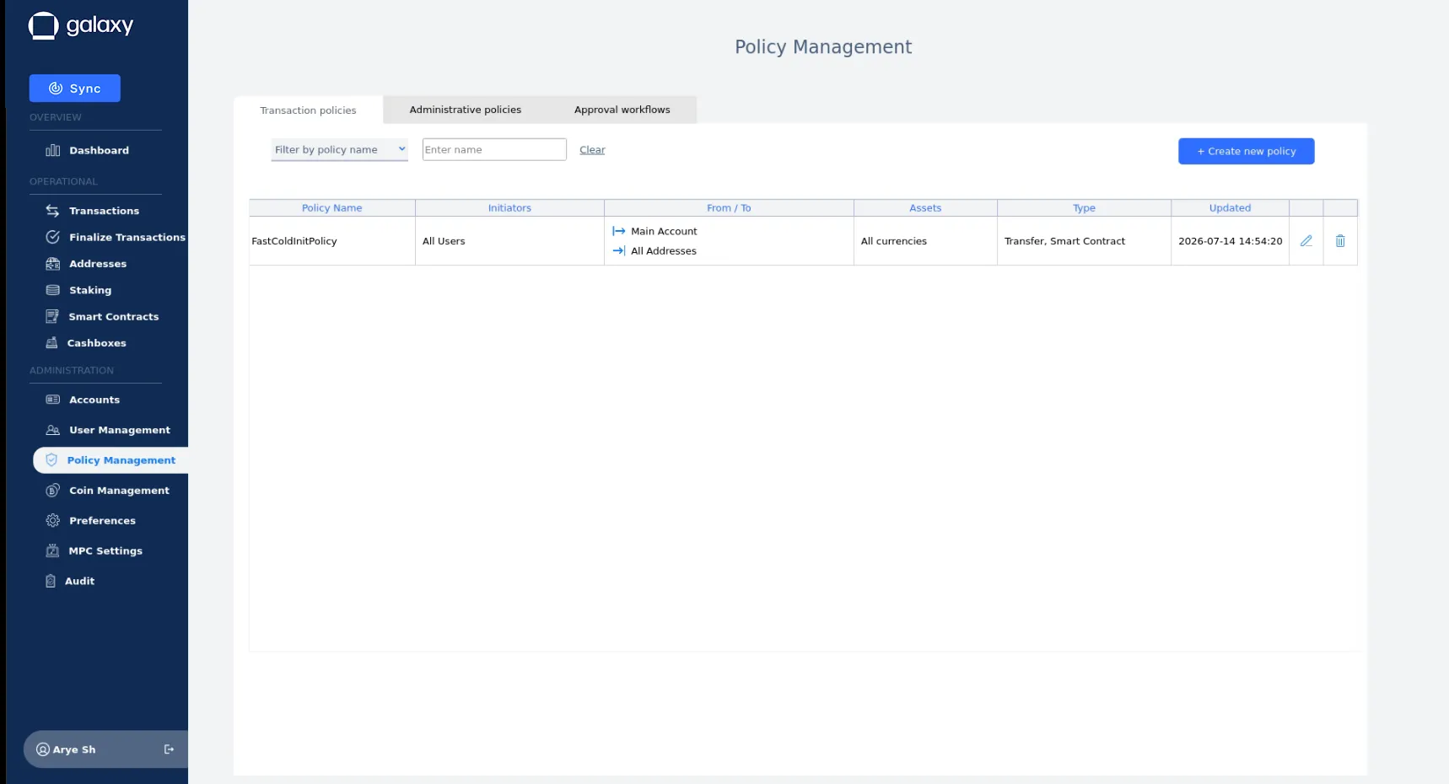Viewport: 1449px width, 784px height.
Task: Click the user avatar icon for Arye Sh
Action: (x=43, y=749)
